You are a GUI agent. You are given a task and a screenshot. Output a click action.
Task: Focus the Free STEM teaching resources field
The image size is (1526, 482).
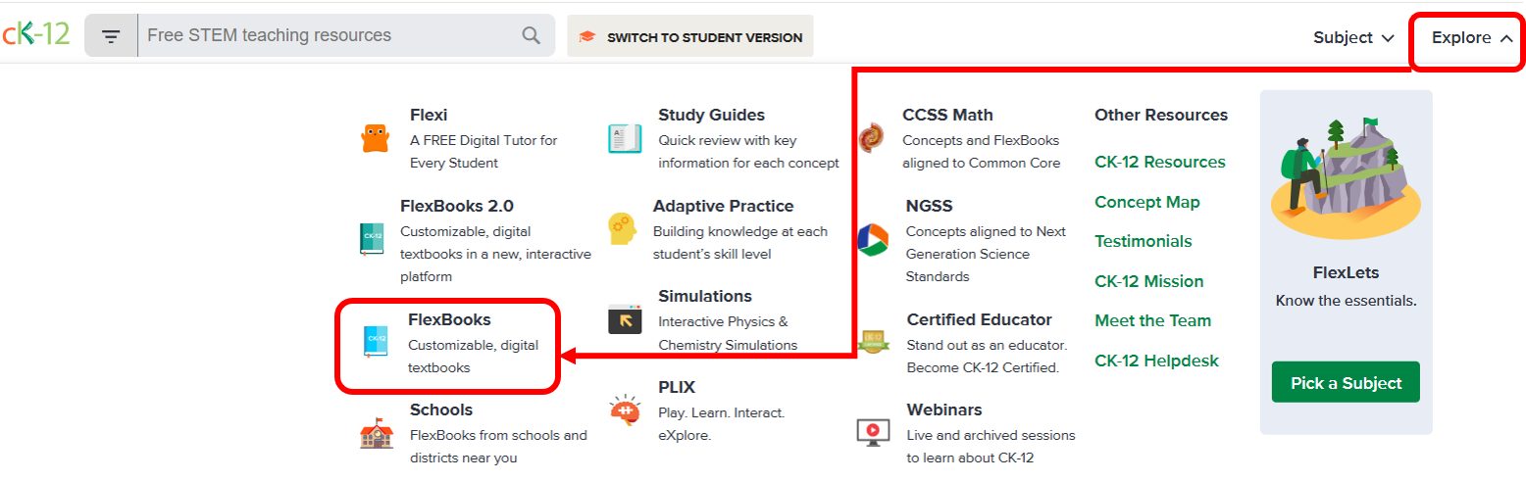pyautogui.click(x=331, y=36)
